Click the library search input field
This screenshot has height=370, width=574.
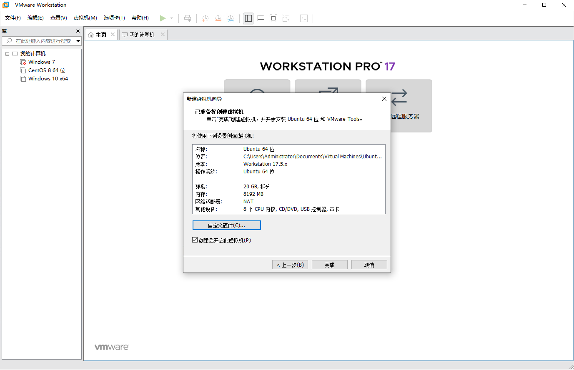pyautogui.click(x=42, y=41)
